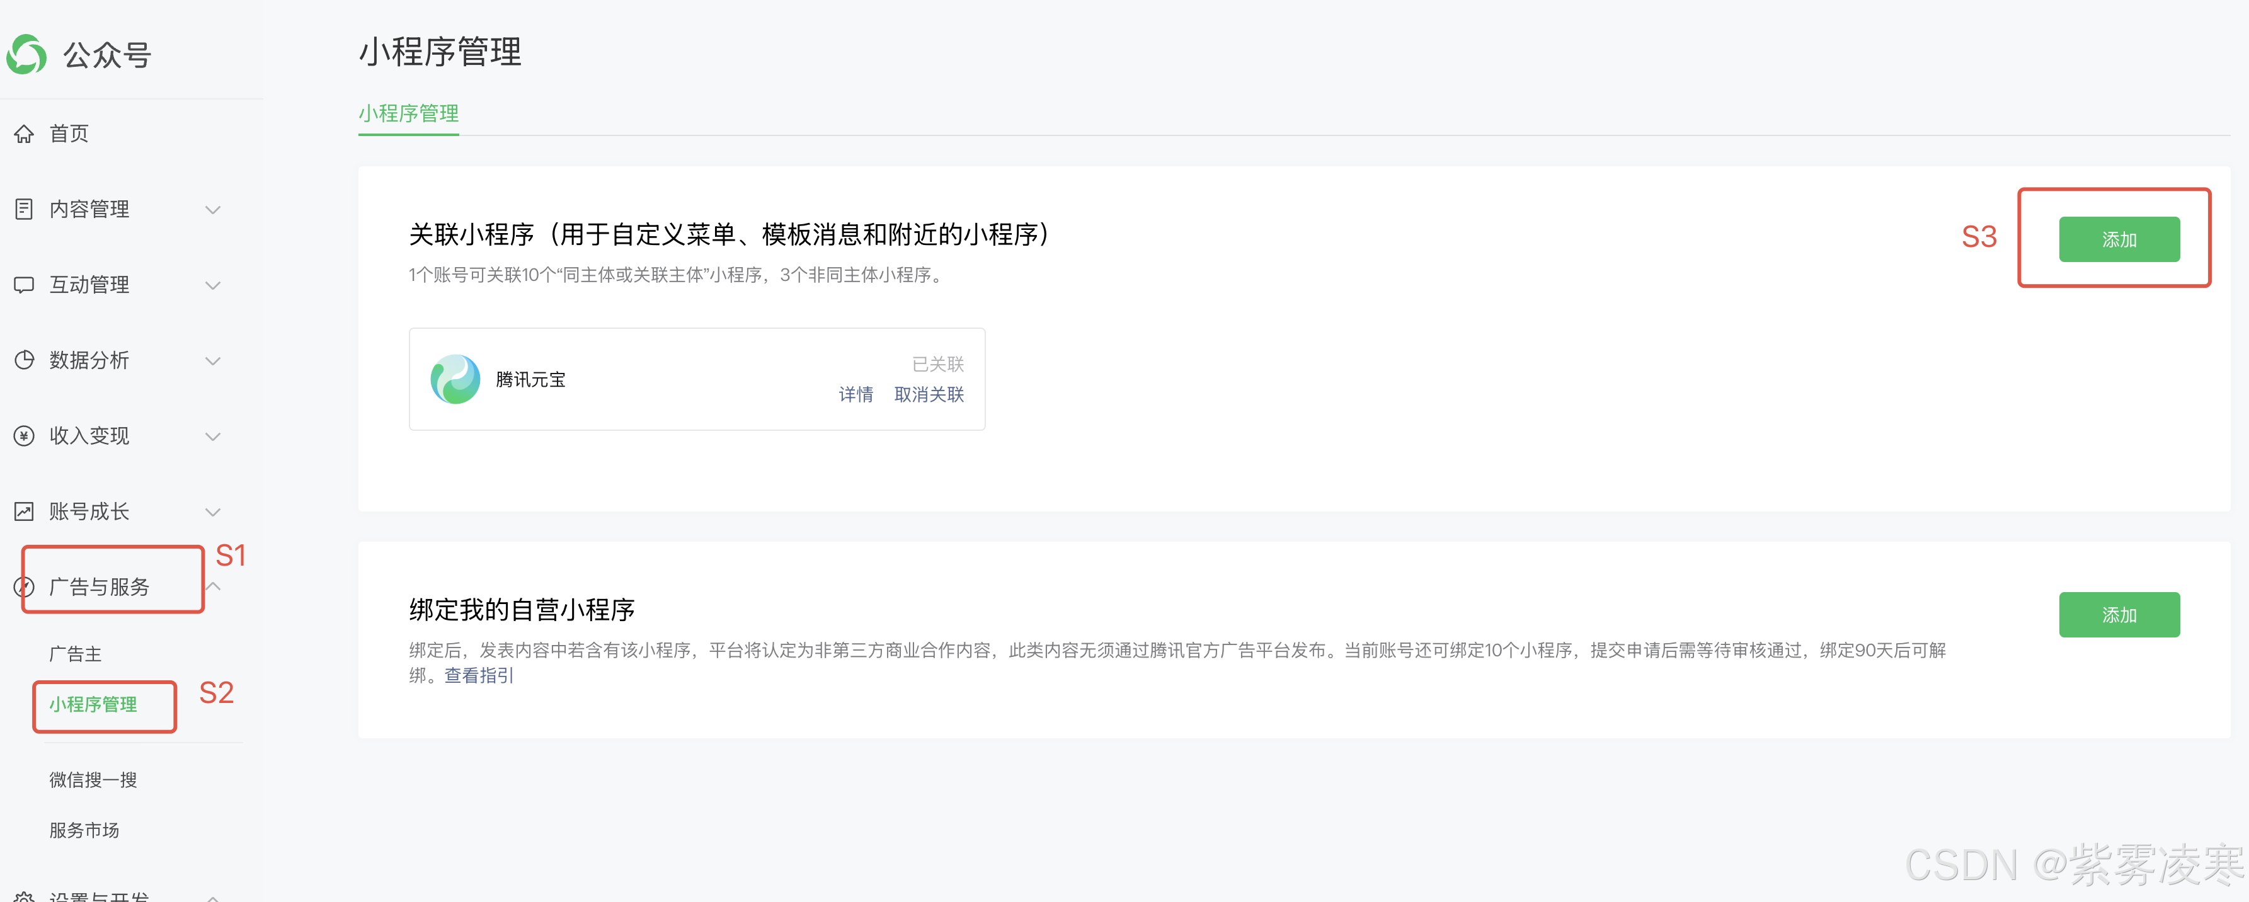Click the 数据分析 pie chart icon

coord(25,360)
